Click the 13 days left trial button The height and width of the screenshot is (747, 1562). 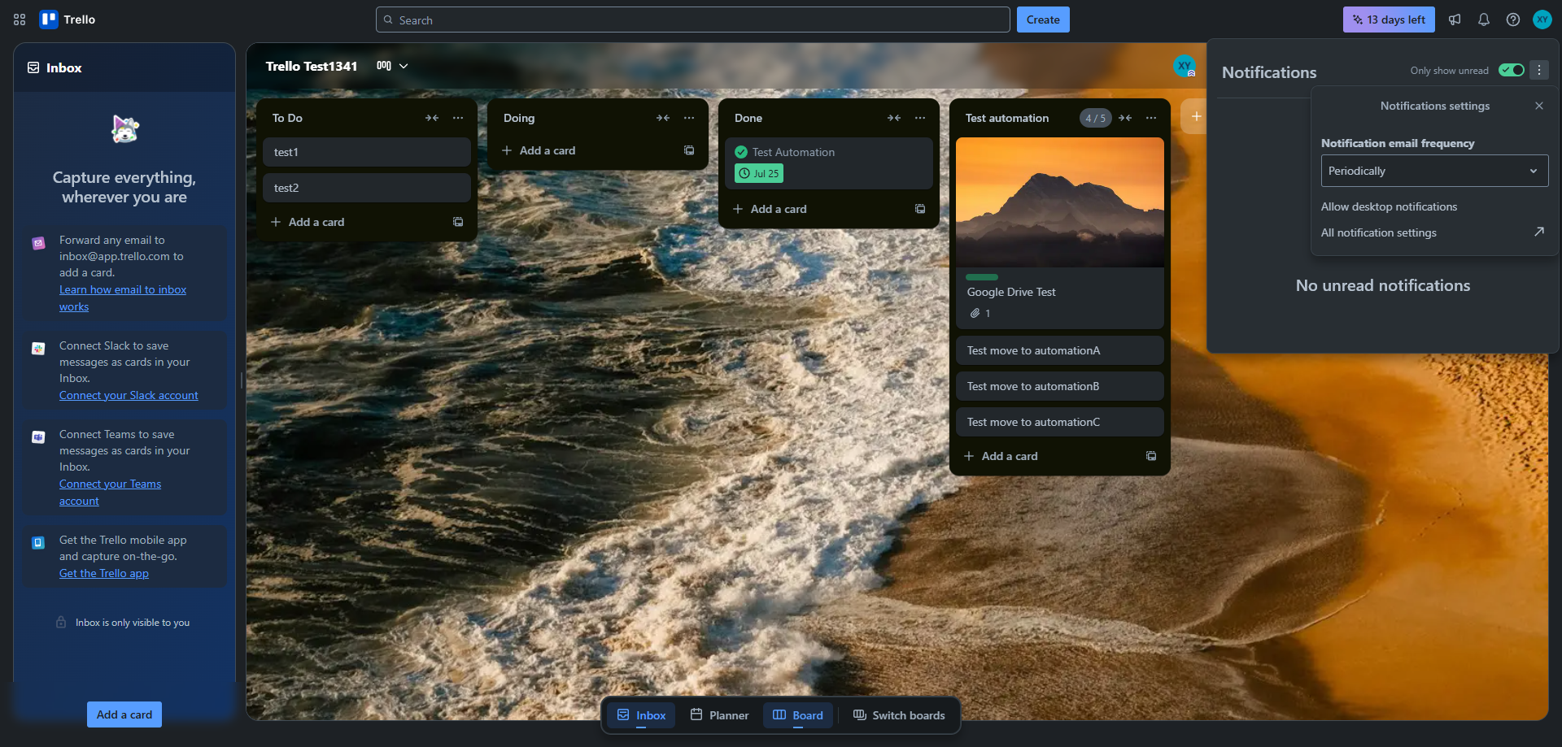[x=1389, y=20]
